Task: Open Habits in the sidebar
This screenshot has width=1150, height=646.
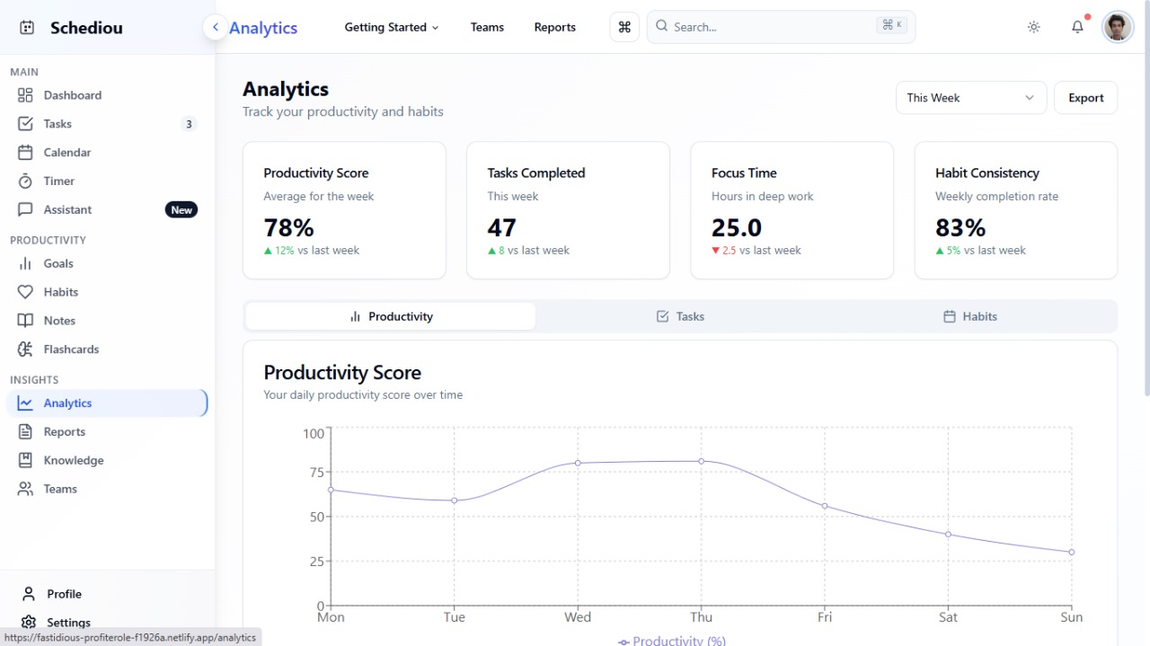Action: coord(108,292)
